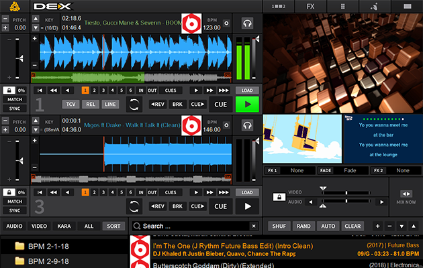Clear the search field with the X
This screenshot has width=423, height=268.
(x=253, y=226)
